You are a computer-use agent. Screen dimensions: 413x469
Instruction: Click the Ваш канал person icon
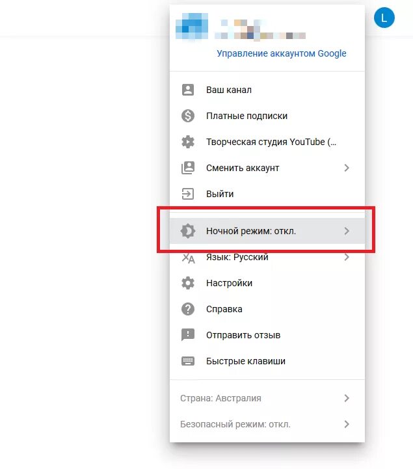point(188,90)
